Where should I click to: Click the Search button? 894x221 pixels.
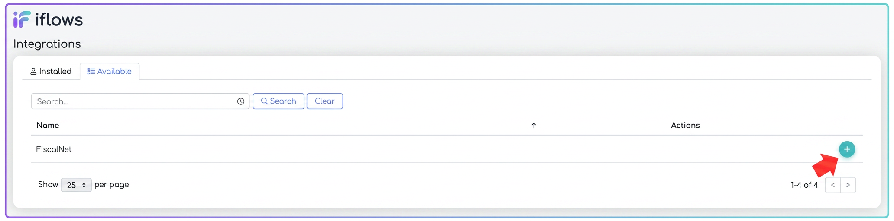pyautogui.click(x=279, y=101)
